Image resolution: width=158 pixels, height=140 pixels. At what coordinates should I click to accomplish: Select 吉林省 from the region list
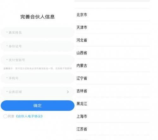point(113,91)
